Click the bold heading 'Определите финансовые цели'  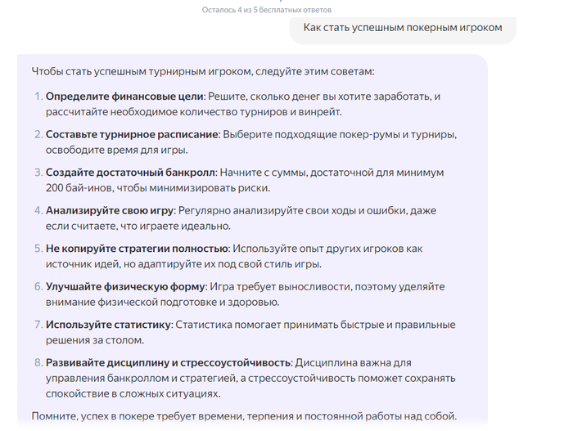[124, 97]
